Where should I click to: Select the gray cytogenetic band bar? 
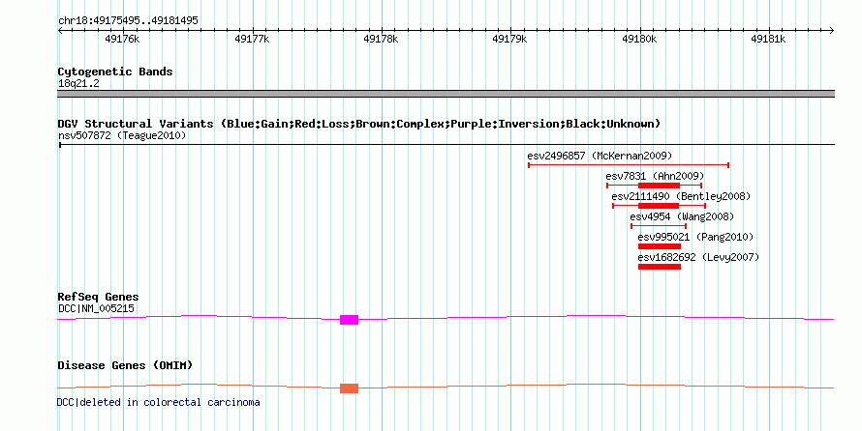click(x=446, y=94)
